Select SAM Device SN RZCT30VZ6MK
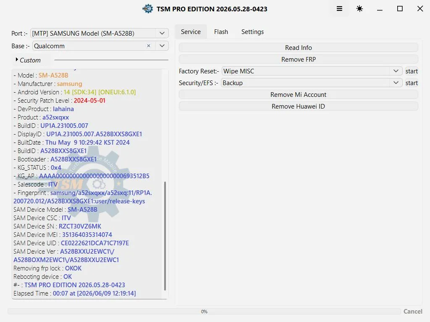430x322 pixels. point(80,226)
